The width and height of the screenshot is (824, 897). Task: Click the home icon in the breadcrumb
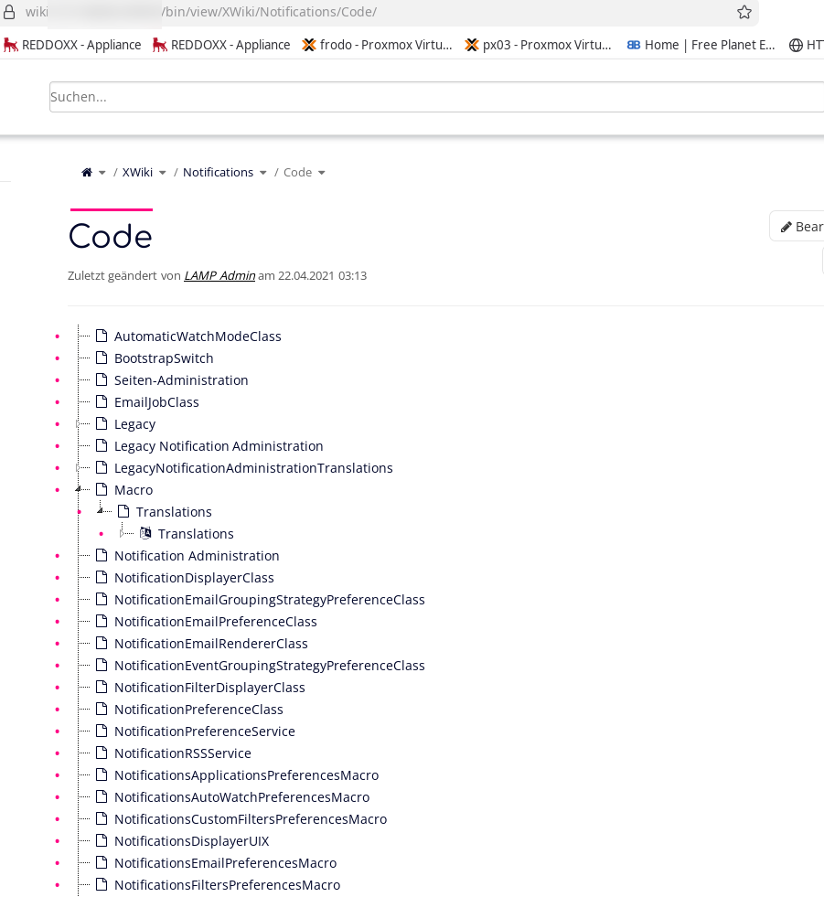[x=87, y=173]
